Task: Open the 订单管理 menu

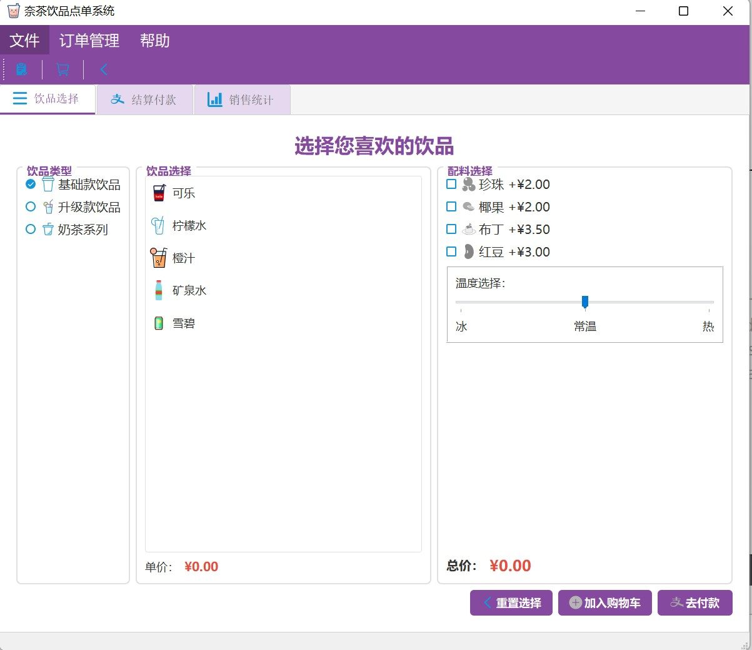Action: tap(89, 41)
